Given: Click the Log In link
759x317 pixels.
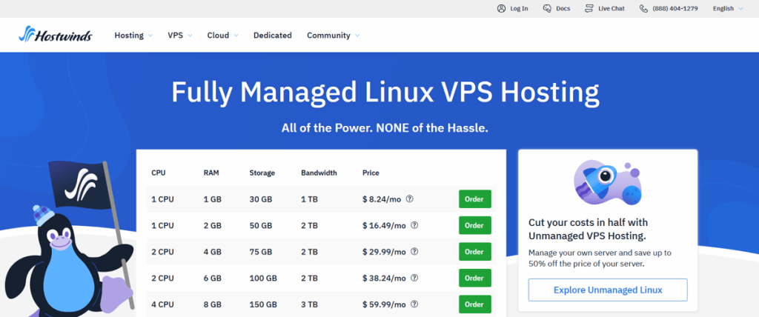Looking at the screenshot, I should 519,9.
